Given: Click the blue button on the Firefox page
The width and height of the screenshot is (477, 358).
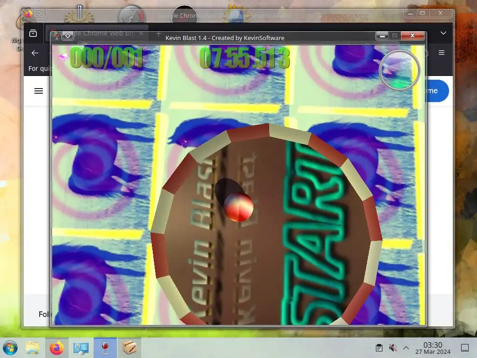Looking at the screenshot, I should (437, 91).
